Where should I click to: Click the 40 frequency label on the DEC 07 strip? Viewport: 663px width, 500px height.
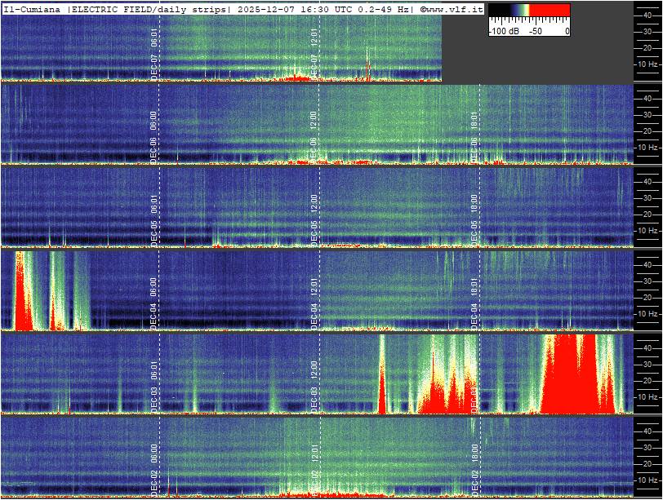[647, 14]
